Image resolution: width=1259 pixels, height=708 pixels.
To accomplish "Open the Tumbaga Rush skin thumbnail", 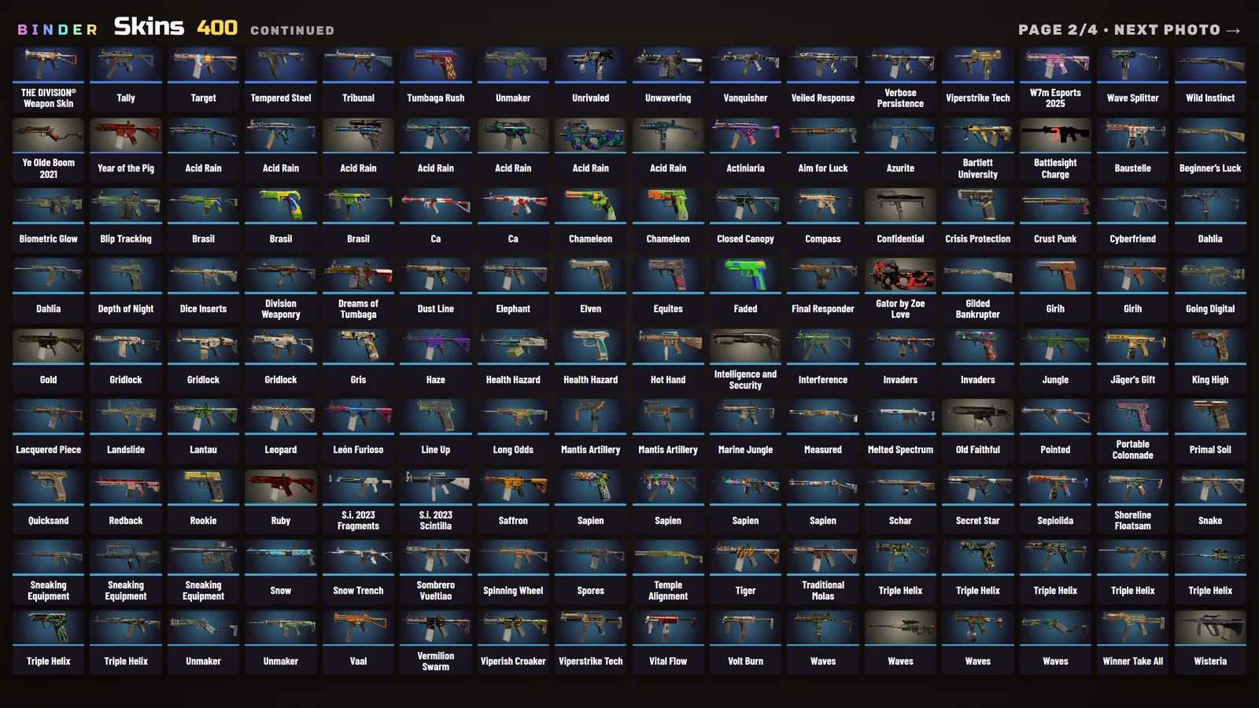I will tap(436, 65).
